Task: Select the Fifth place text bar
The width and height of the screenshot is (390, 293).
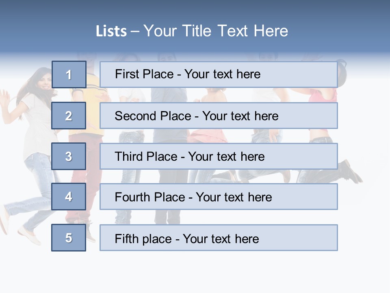Action: [x=219, y=238]
